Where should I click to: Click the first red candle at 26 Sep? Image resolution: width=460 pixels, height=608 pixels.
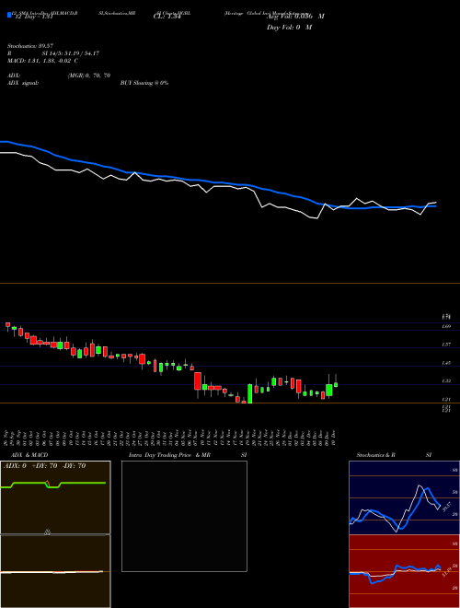point(7,324)
